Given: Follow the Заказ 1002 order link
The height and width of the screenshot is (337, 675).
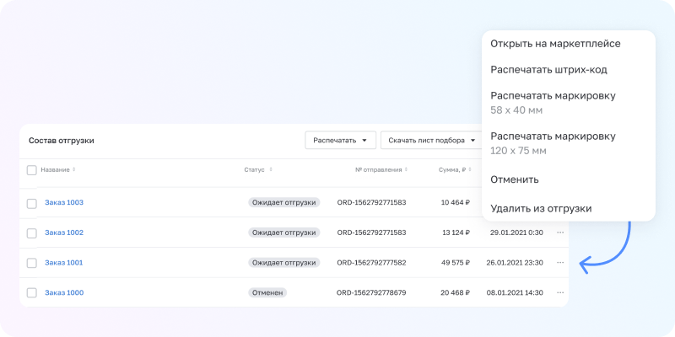Looking at the screenshot, I should point(64,233).
